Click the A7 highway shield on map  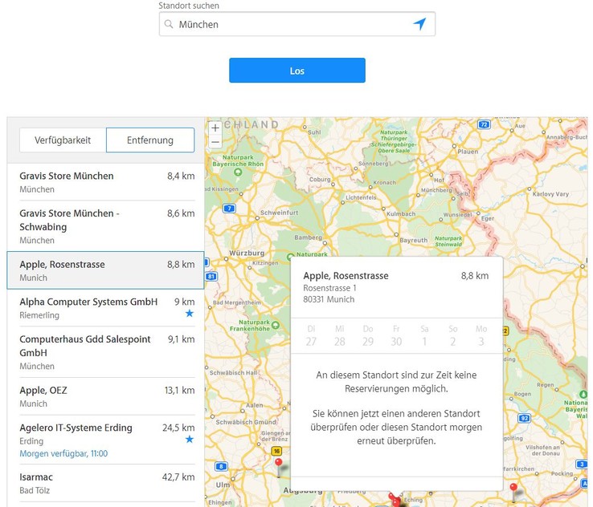[229, 208]
